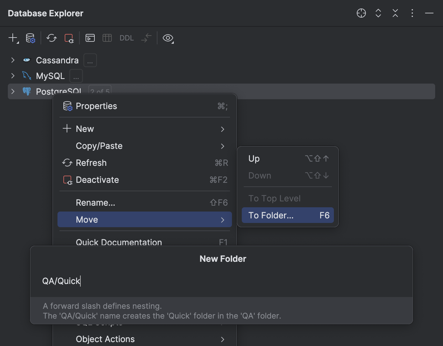Open the Move submenu

(145, 220)
